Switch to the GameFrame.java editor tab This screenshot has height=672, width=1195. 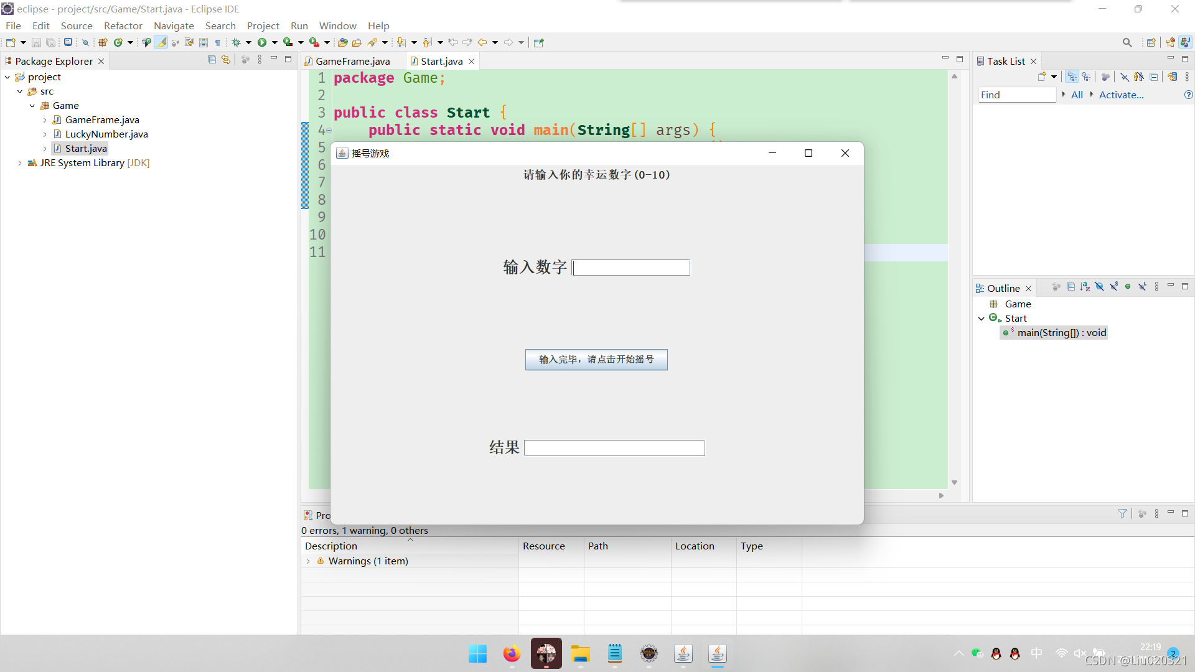point(352,61)
